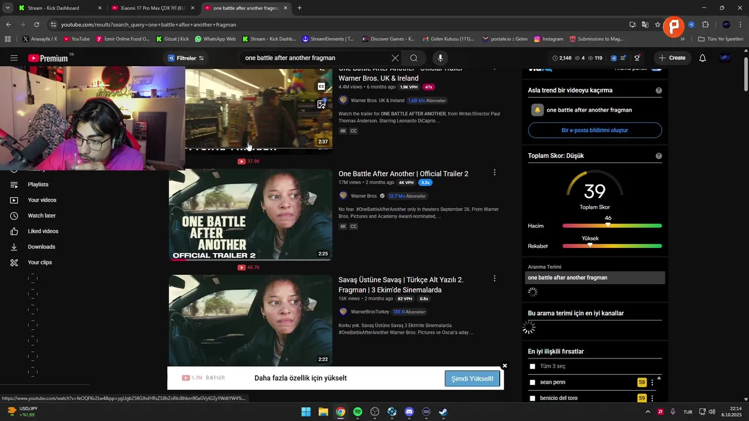Open a new Chrome tab

(x=300, y=8)
